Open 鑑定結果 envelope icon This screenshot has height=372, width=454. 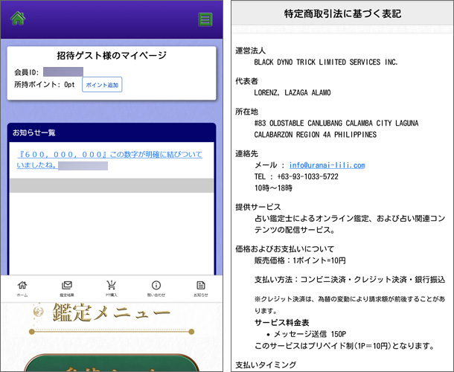coord(67,288)
